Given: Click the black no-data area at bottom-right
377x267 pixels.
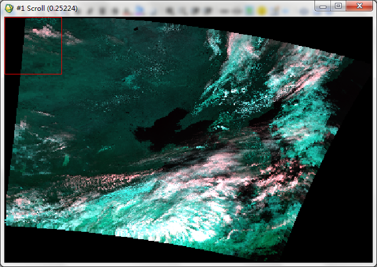Looking at the screenshot, I should click(x=341, y=227).
